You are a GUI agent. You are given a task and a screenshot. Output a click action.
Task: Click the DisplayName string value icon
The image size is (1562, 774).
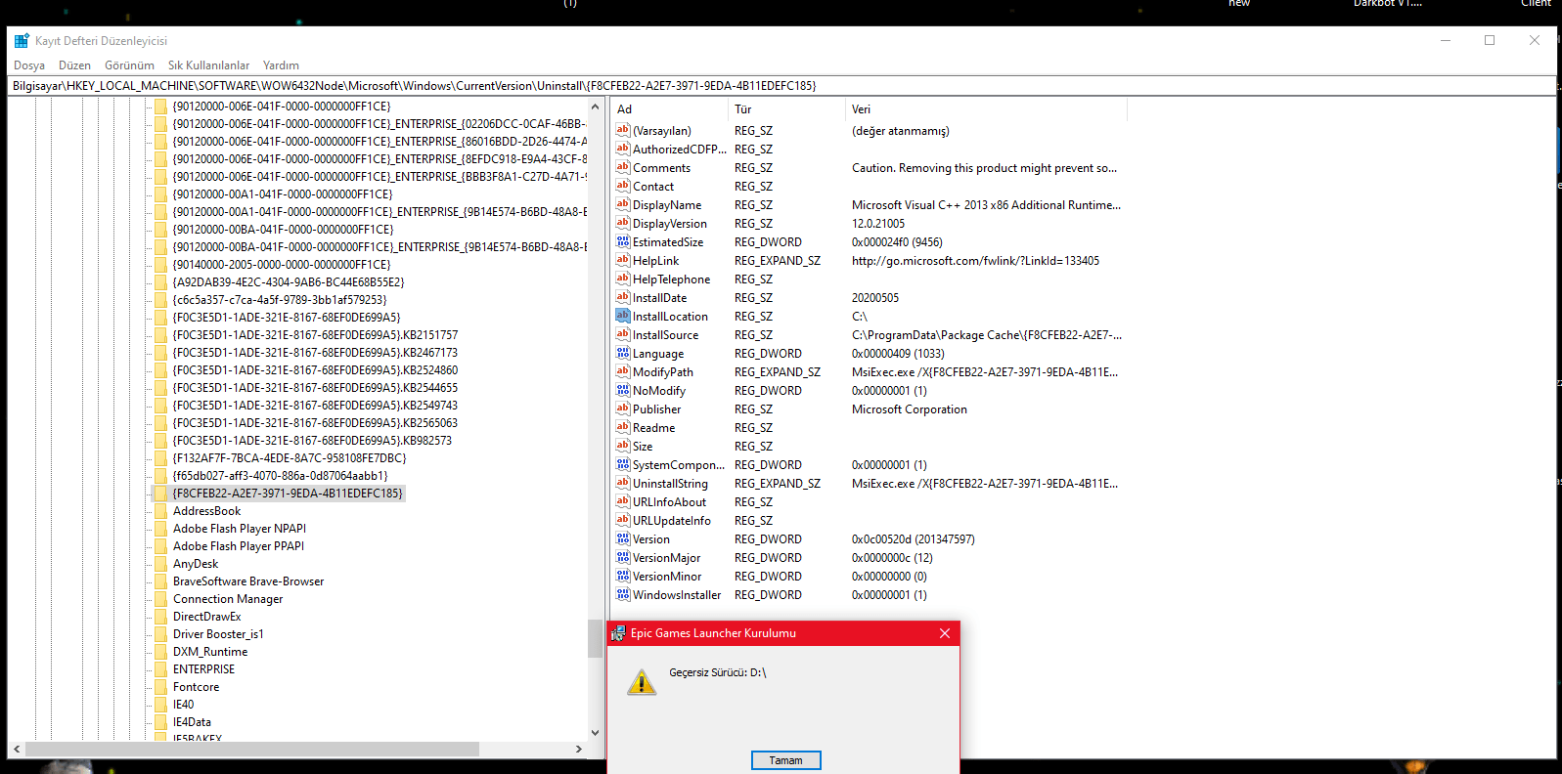point(622,204)
